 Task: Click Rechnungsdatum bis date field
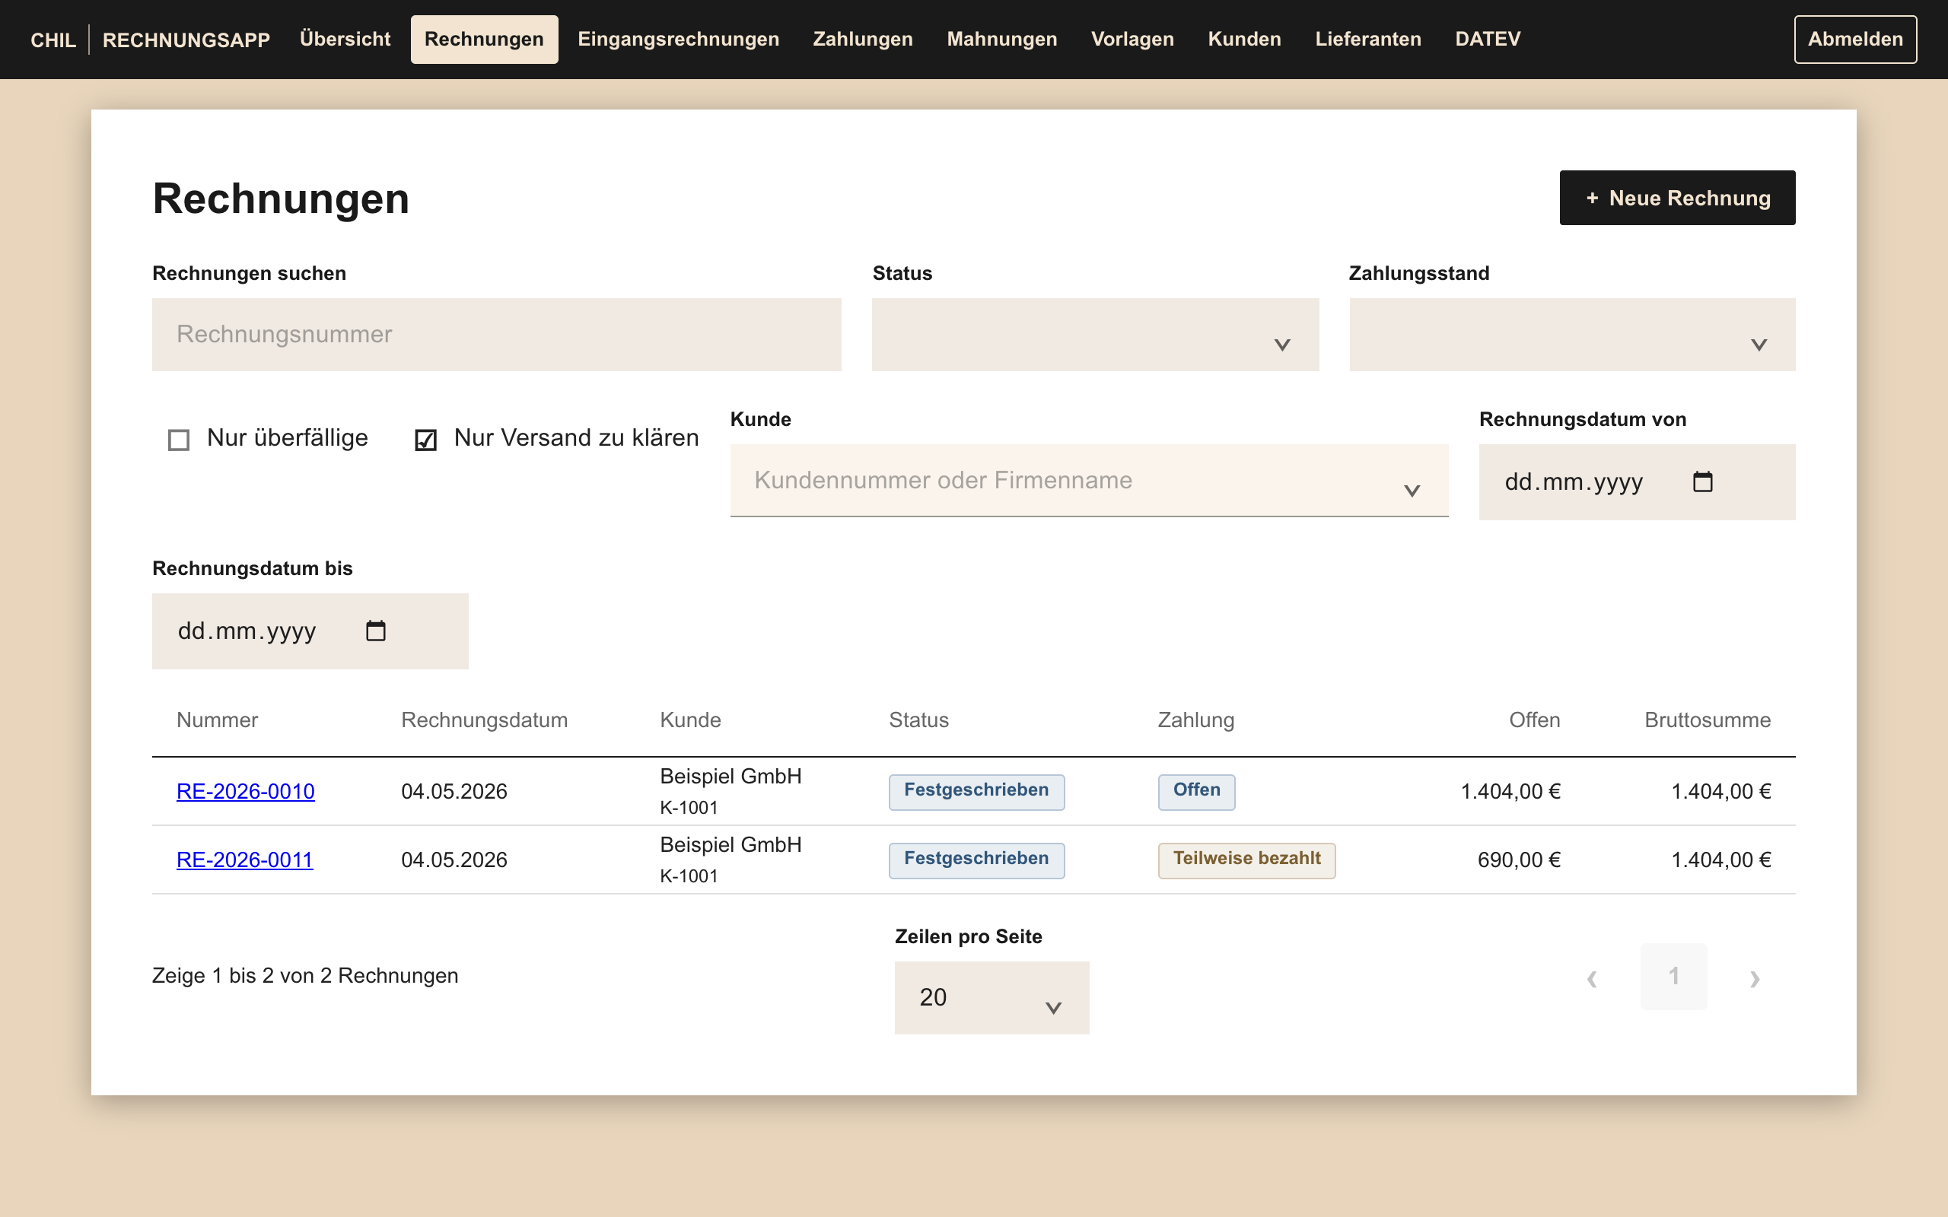point(310,631)
